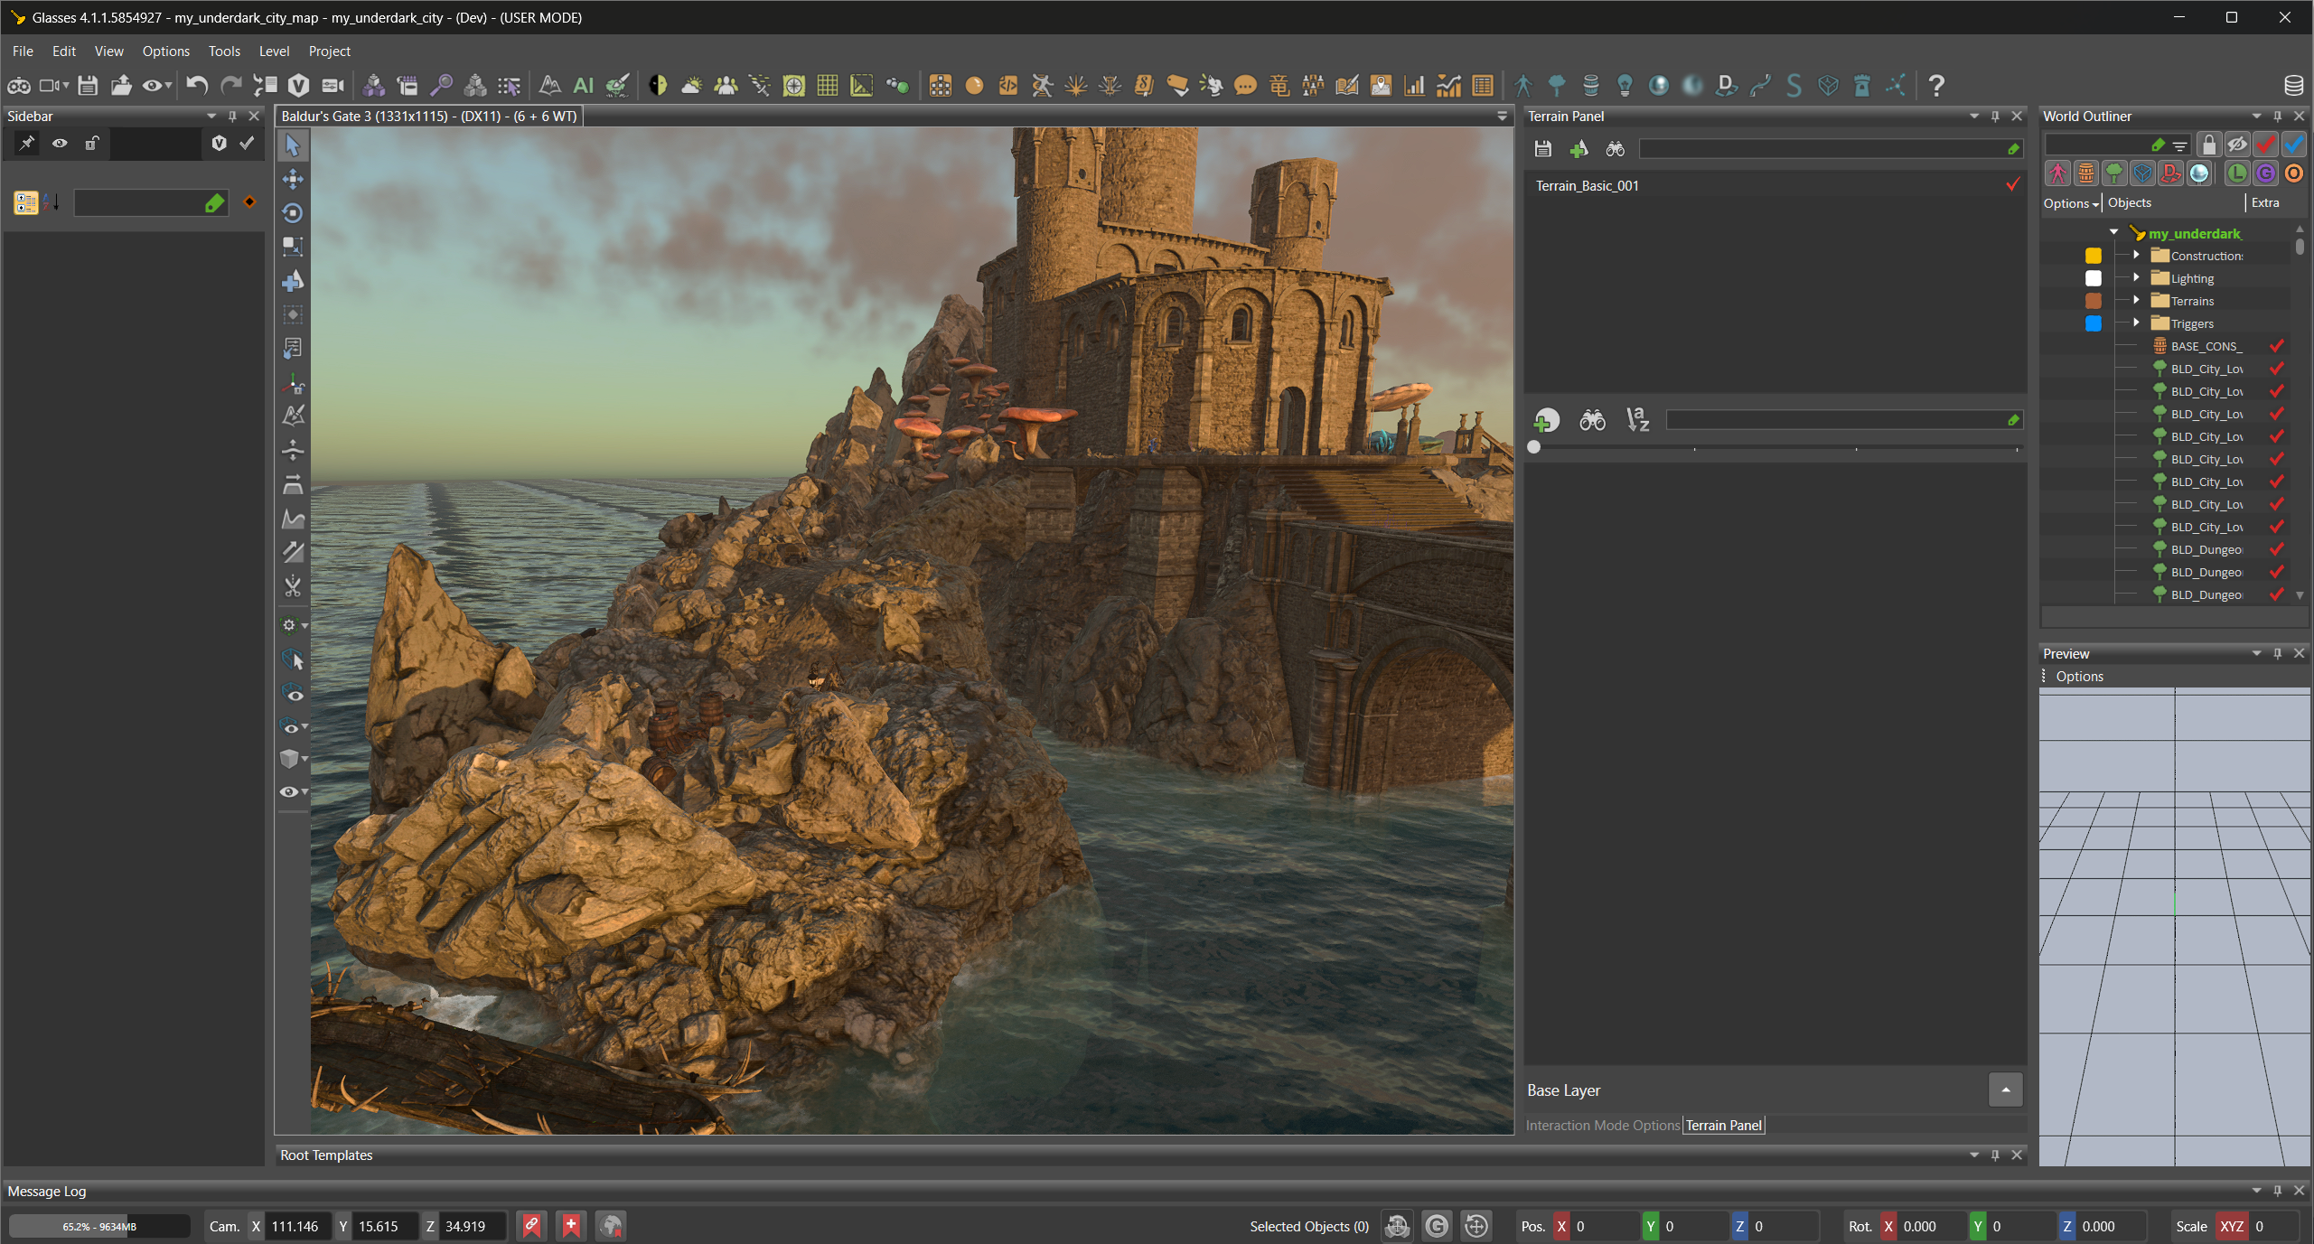
Task: Click the A-Z sort icon in Terrain Panel
Action: [1637, 420]
